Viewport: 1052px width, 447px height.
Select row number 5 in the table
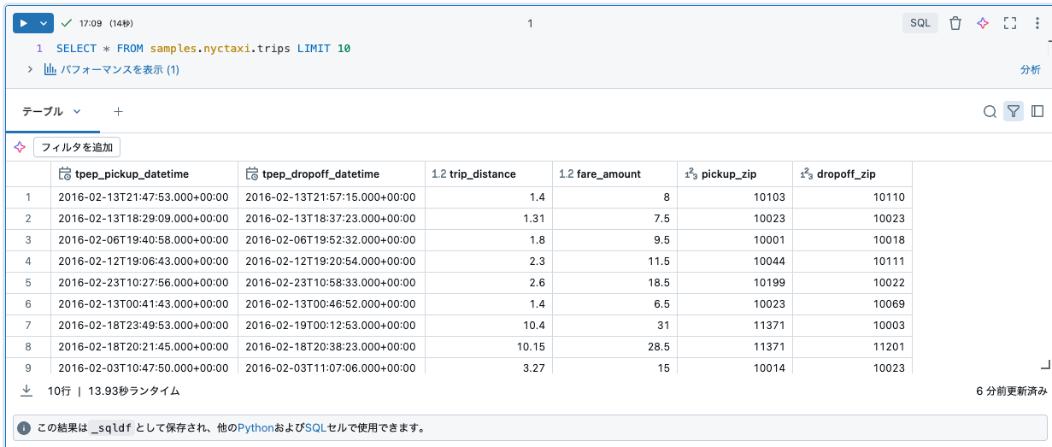tap(28, 282)
